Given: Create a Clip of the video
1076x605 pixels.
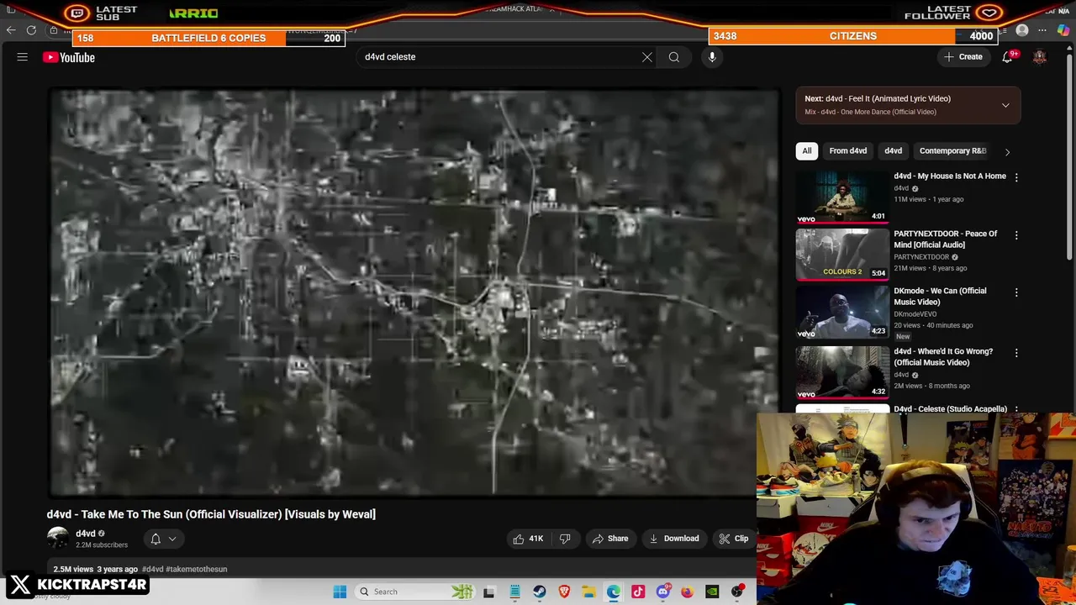Looking at the screenshot, I should 734,539.
